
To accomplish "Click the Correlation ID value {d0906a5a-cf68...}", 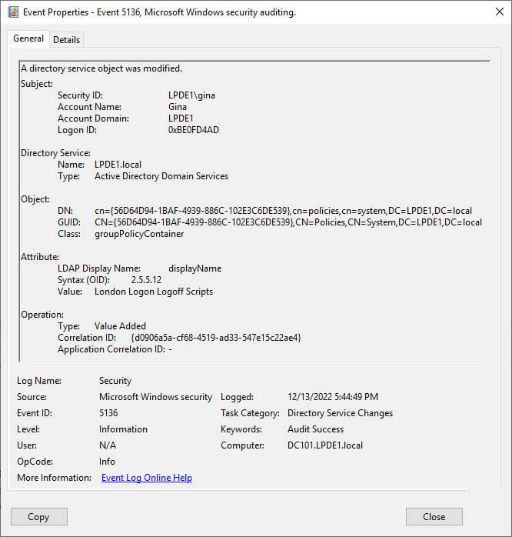I will [x=216, y=338].
